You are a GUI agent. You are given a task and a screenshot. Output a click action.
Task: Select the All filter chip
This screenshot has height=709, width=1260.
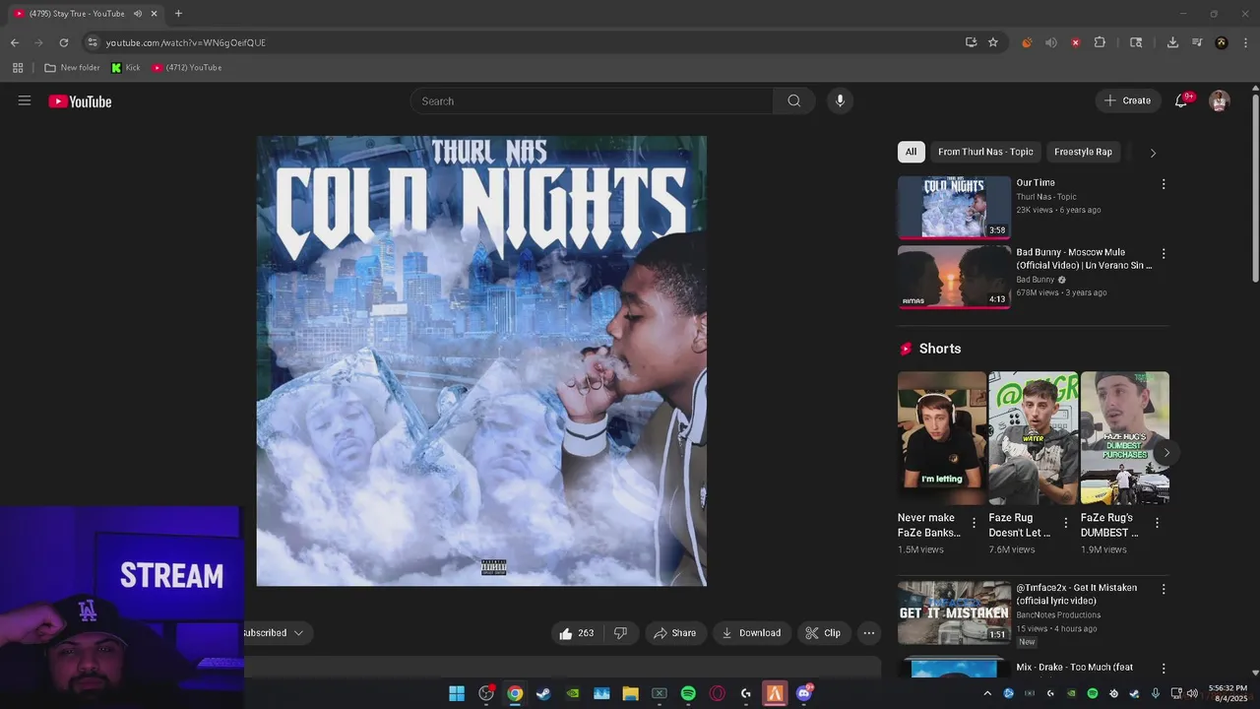(x=911, y=152)
